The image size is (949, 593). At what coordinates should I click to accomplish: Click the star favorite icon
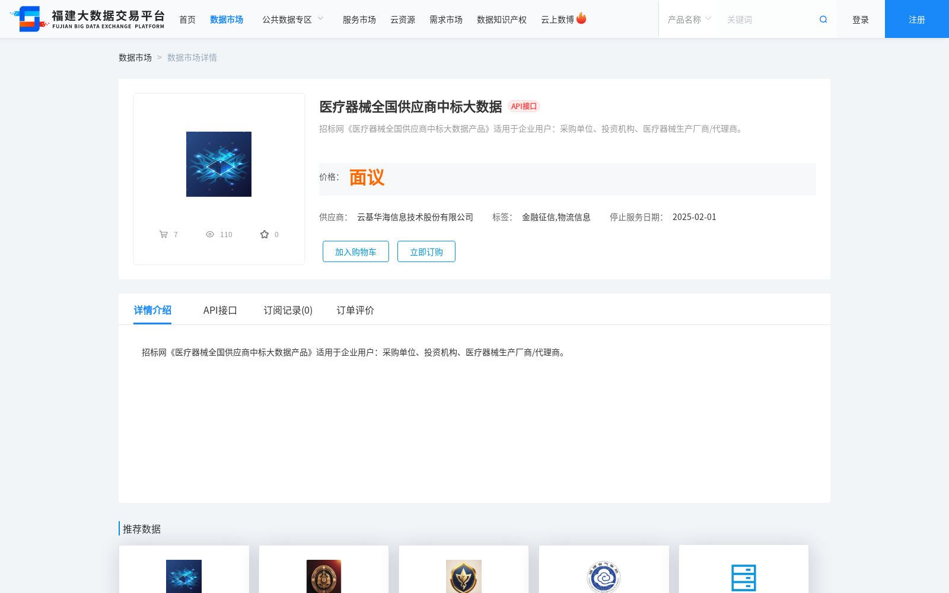[265, 234]
